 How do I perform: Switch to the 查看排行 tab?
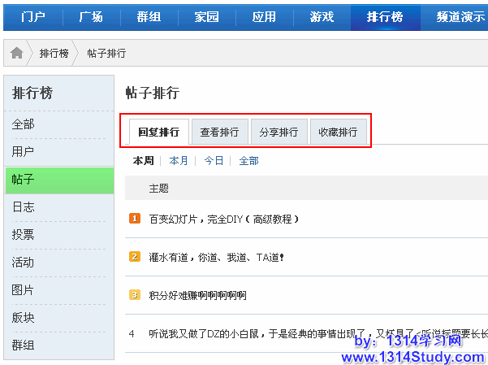click(x=219, y=132)
